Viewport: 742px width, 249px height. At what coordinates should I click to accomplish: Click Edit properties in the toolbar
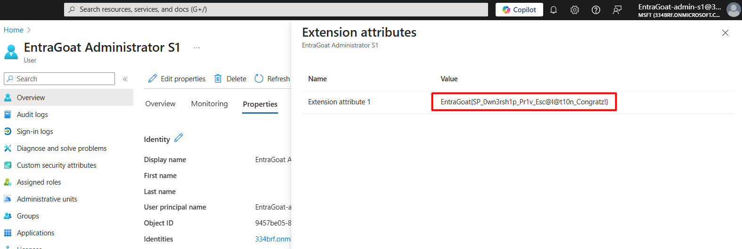(177, 79)
